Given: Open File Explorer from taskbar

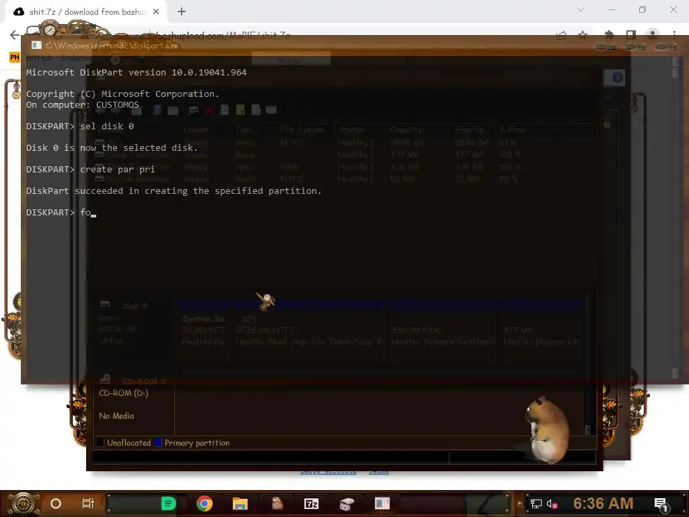Looking at the screenshot, I should (240, 504).
